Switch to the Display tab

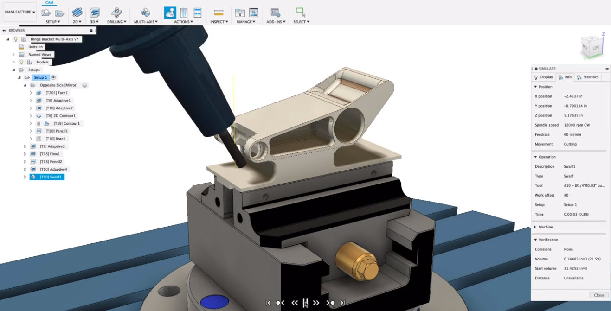pyautogui.click(x=543, y=77)
